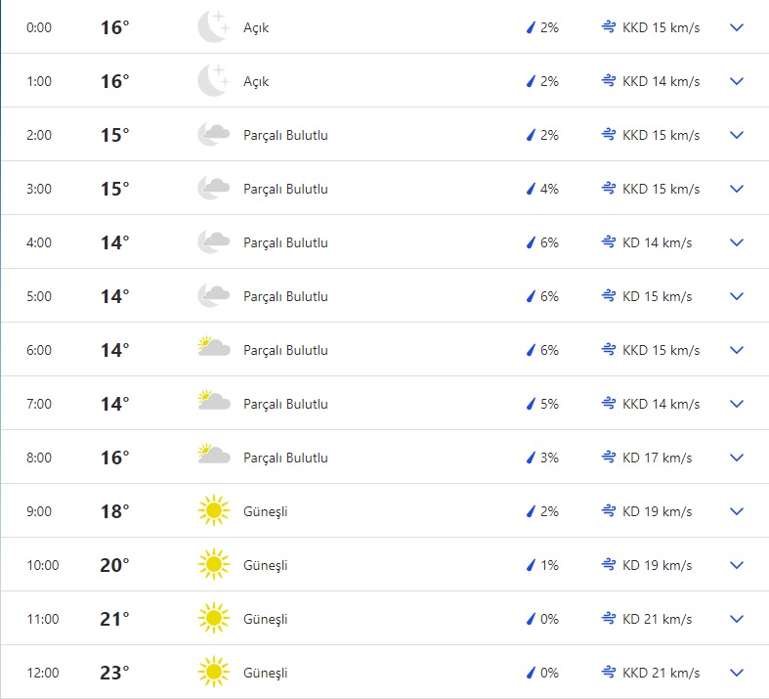Click the sun icon at 12:00
Image resolution: width=769 pixels, height=699 pixels.
click(x=213, y=673)
